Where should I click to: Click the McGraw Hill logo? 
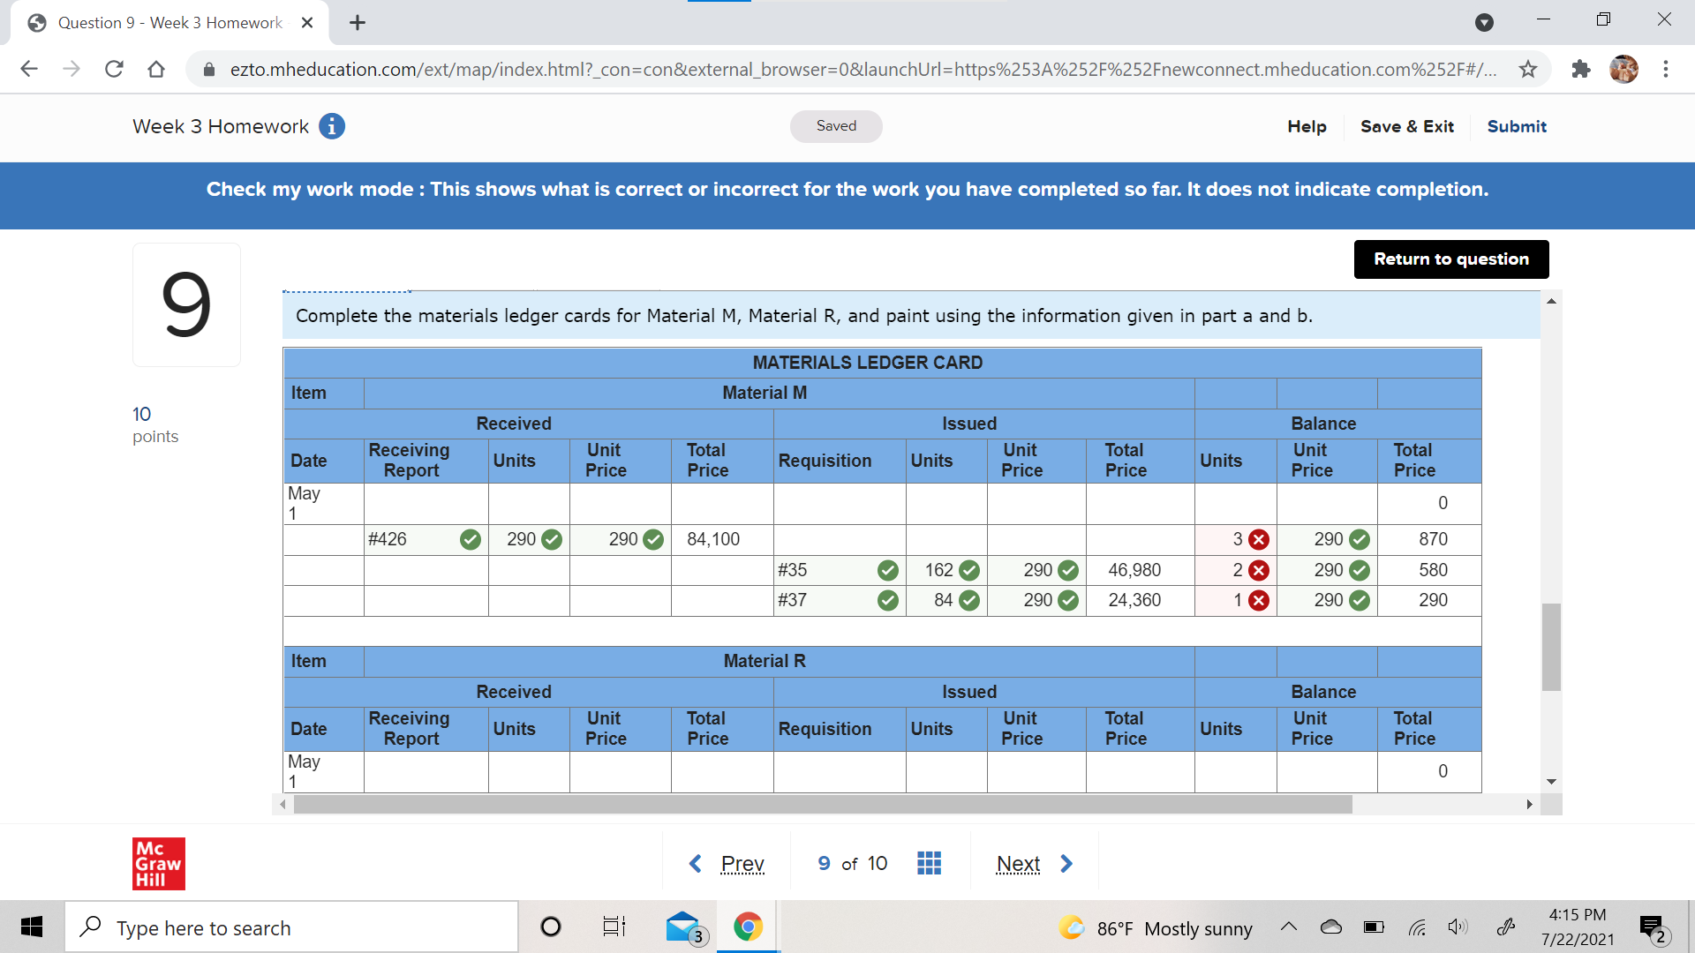click(x=158, y=864)
